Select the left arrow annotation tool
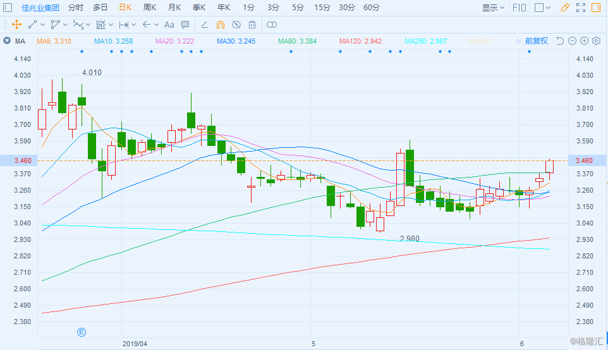The width and height of the screenshot is (608, 350). (146, 25)
